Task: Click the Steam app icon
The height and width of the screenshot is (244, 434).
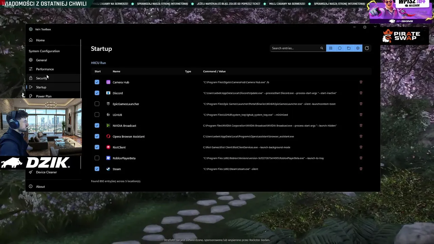Action: pos(108,169)
